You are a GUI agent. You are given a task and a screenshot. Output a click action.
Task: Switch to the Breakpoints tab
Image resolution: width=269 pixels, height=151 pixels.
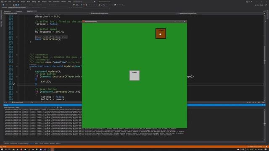(13, 144)
